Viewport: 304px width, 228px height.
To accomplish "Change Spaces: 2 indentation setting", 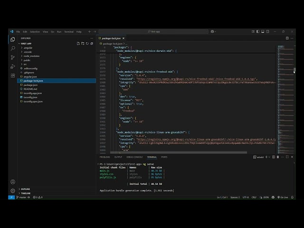I will point(235,198).
